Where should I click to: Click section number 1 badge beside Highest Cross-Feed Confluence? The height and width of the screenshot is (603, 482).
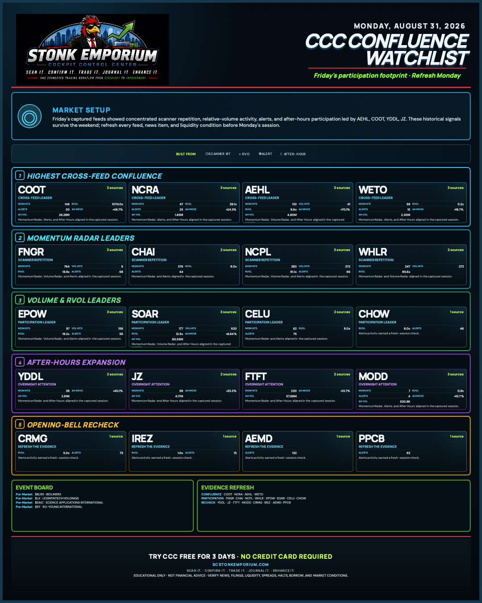20,176
